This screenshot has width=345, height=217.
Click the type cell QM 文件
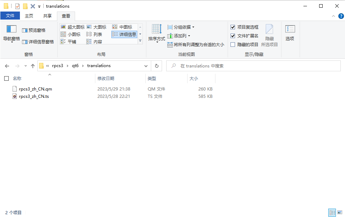[156, 89]
